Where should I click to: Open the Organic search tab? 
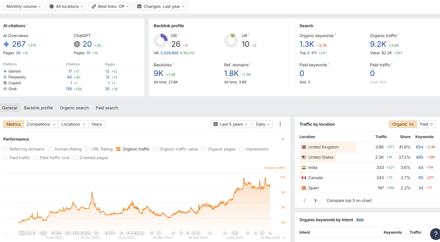pyautogui.click(x=74, y=108)
